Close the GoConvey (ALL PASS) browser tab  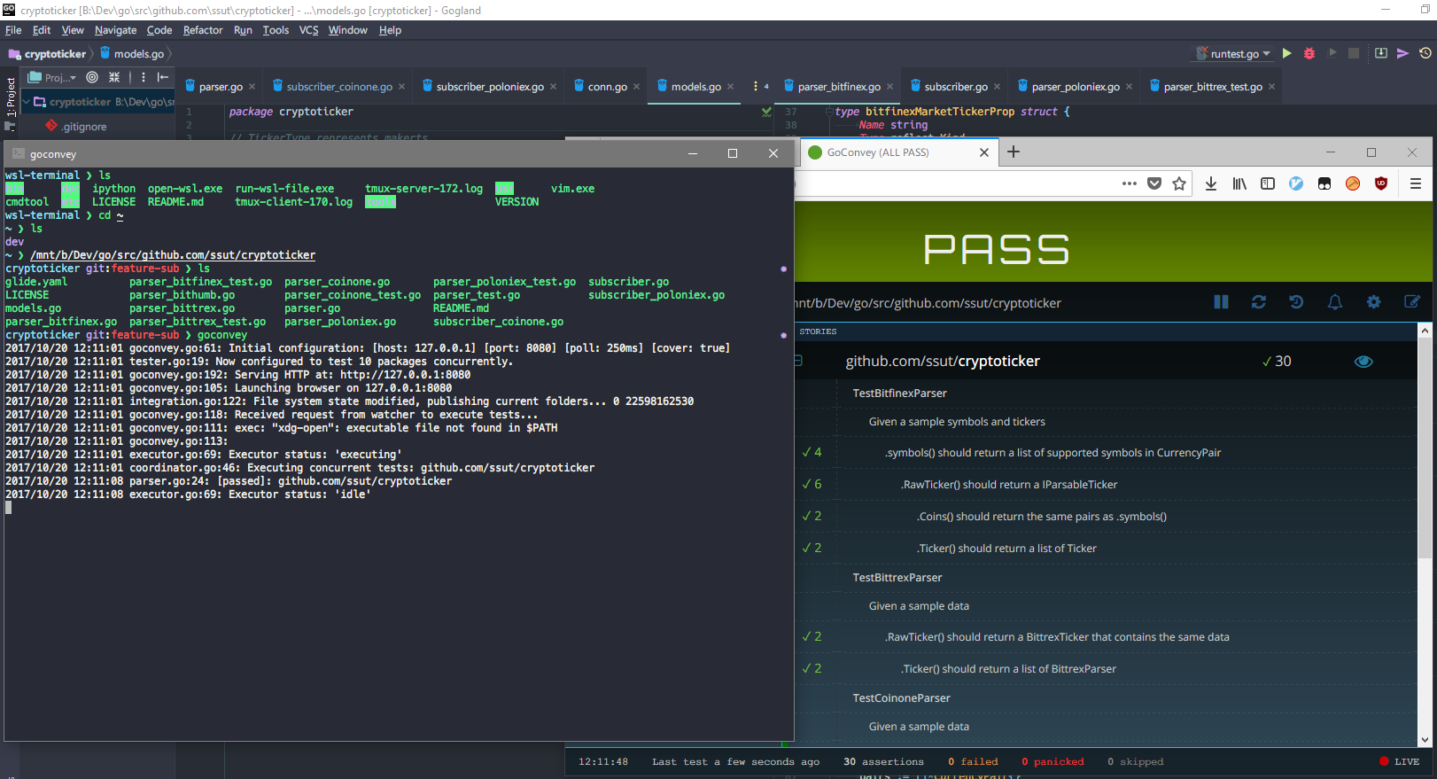(x=983, y=152)
